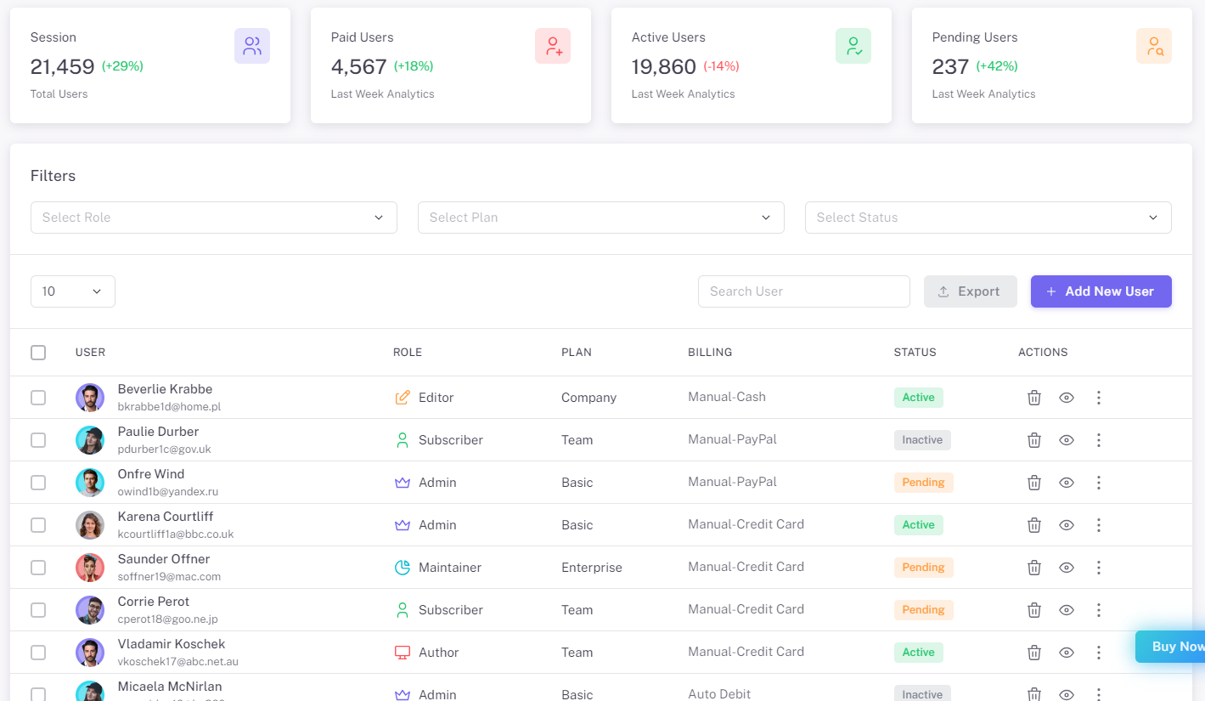Delete Beverlie Krabbe using trash icon

pos(1034,398)
